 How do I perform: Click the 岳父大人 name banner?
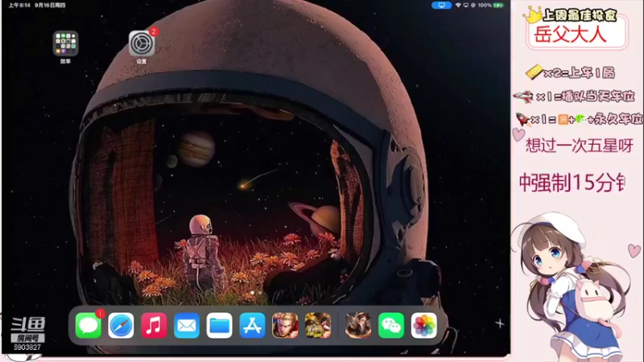tap(576, 34)
